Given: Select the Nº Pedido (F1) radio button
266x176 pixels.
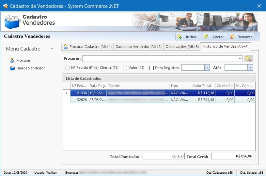Looking at the screenshot, I should click(68, 68).
